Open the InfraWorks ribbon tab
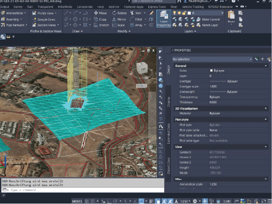 tap(65, 7)
